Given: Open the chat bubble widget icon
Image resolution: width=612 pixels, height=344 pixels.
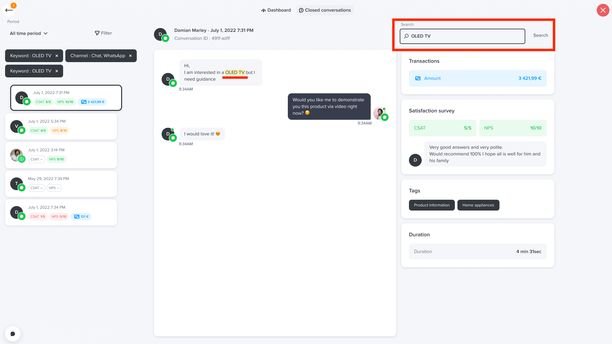Looking at the screenshot, I should [x=13, y=334].
